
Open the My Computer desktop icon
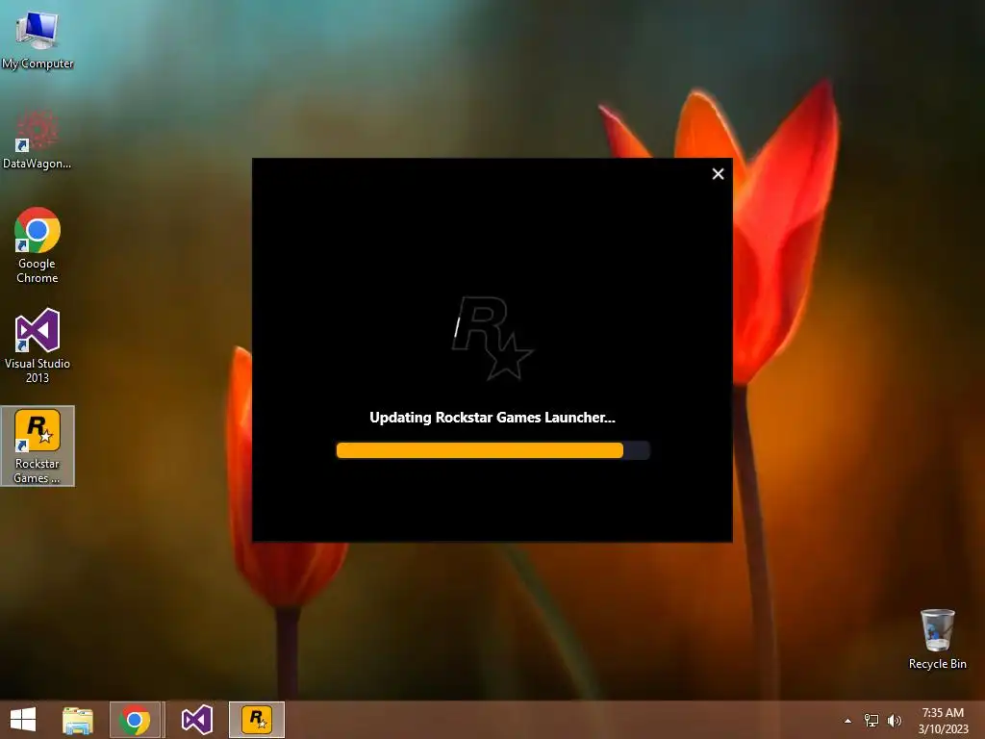[x=38, y=38]
